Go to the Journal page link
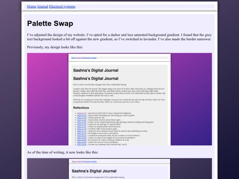 (x=42, y=7)
